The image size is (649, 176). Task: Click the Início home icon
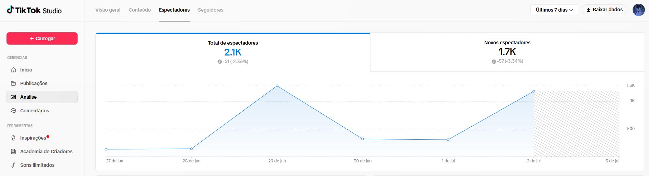(13, 70)
